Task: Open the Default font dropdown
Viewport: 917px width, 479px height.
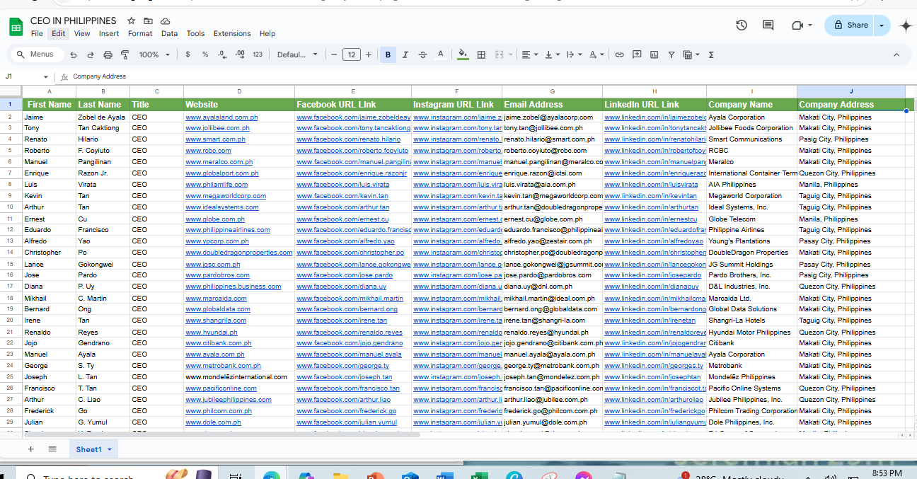Action: pyautogui.click(x=297, y=54)
